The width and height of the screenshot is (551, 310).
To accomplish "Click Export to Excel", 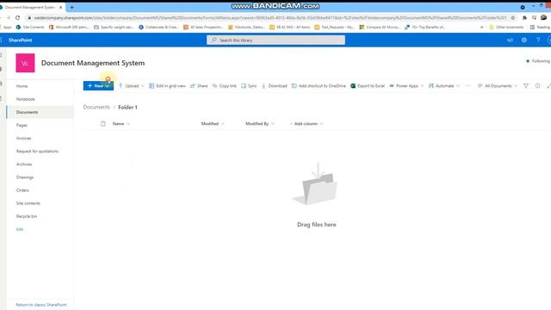I will click(x=368, y=86).
